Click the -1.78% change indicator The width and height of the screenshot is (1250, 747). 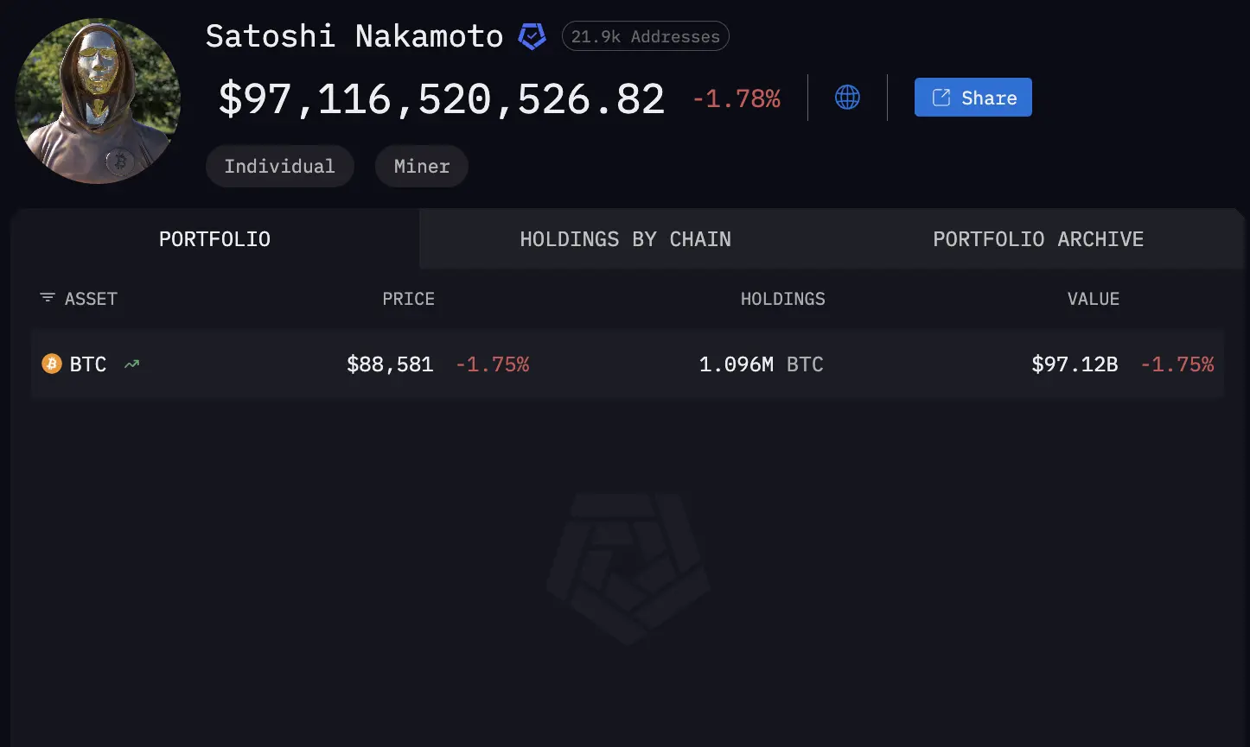tap(736, 98)
